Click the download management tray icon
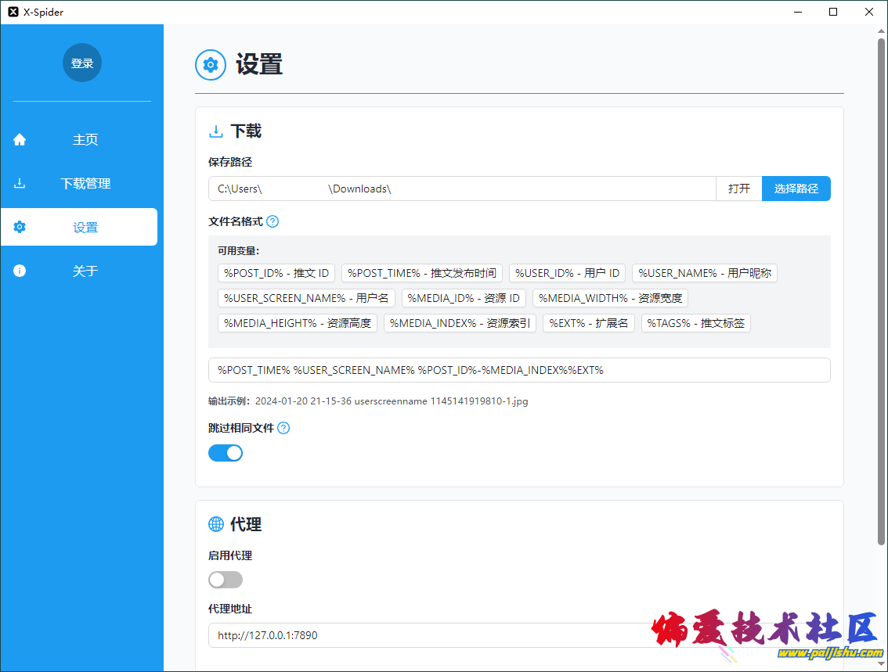Image resolution: width=888 pixels, height=672 pixels. pyautogui.click(x=20, y=184)
